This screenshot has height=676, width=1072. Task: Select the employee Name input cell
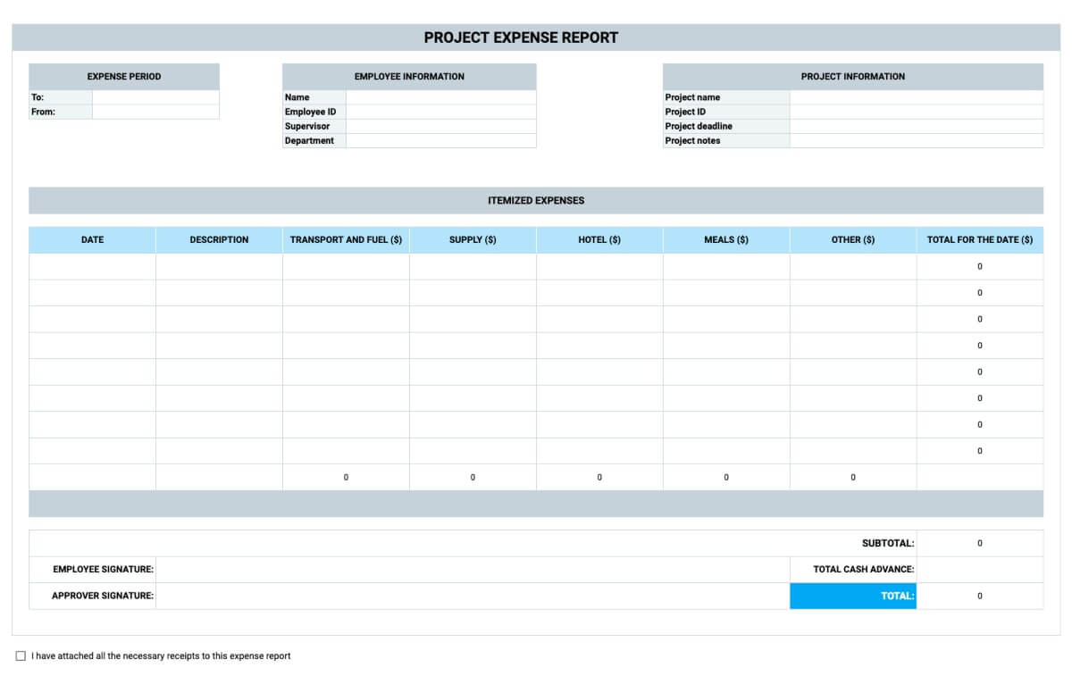[x=441, y=97]
